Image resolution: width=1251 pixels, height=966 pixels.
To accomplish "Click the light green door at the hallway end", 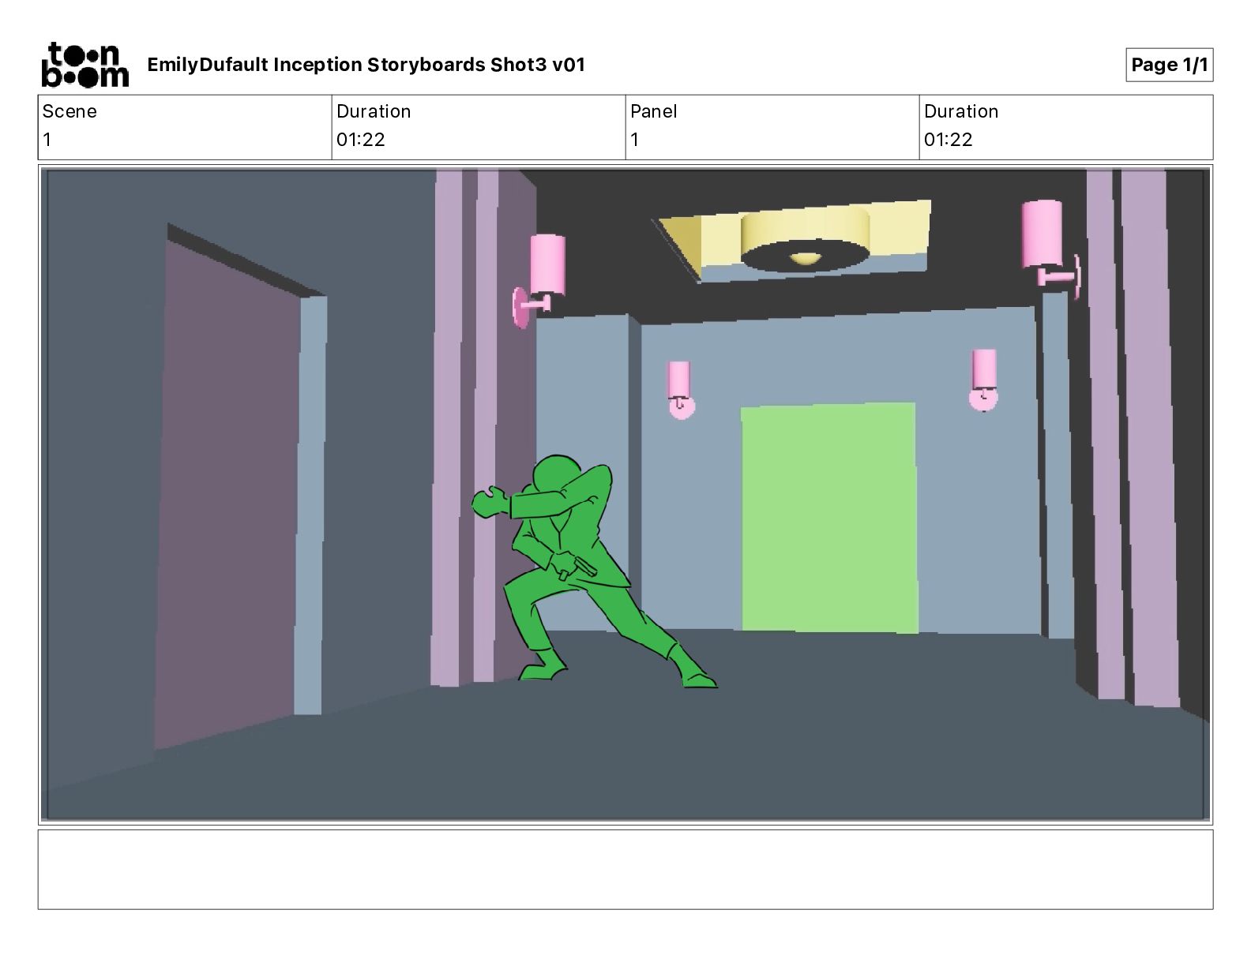I will coord(829,518).
